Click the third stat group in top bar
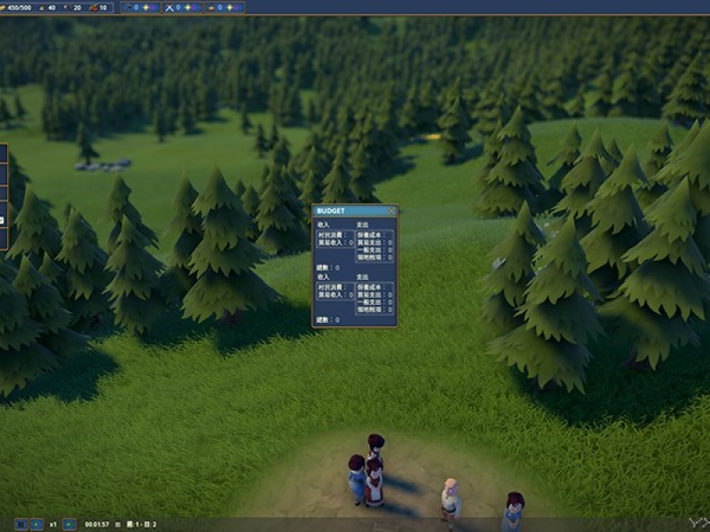The height and width of the screenshot is (532, 710). tap(225, 7)
